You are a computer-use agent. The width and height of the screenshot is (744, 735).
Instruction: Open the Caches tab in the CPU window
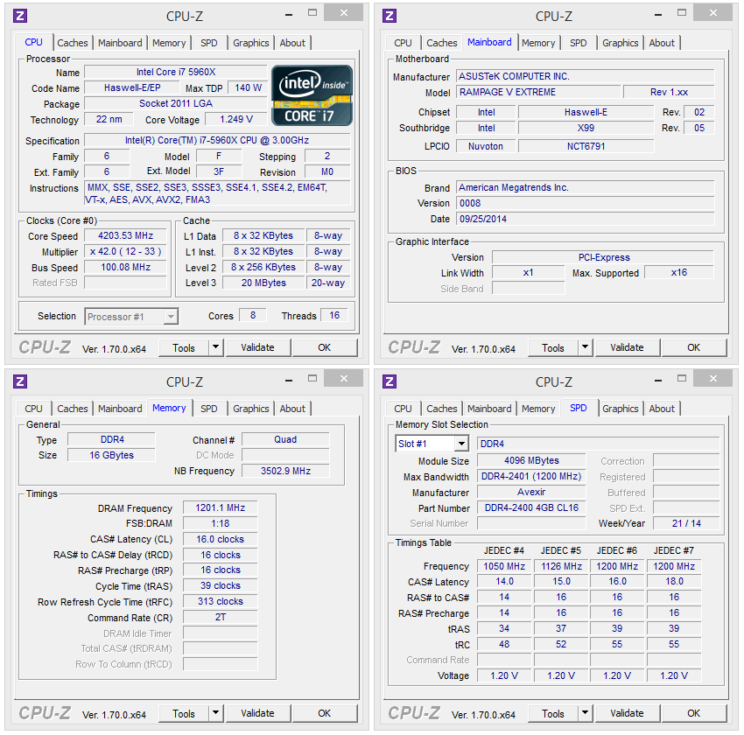coord(73,43)
